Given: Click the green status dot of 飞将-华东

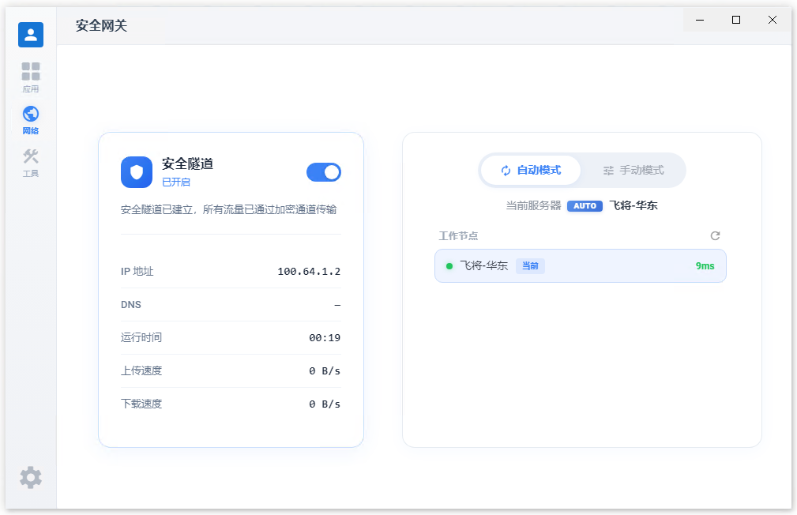Looking at the screenshot, I should coord(449,266).
